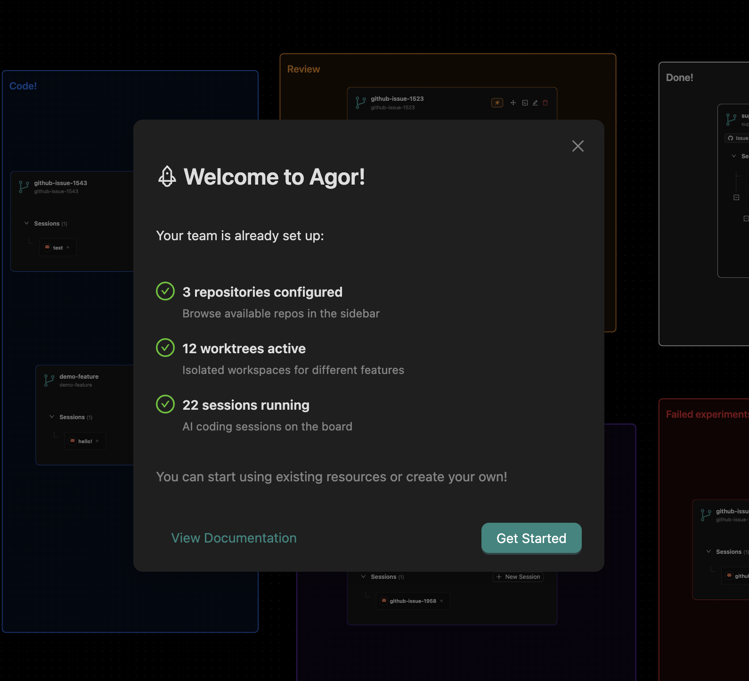This screenshot has height=681, width=749.
Task: Click the demo-feature branch icon
Action: pyautogui.click(x=49, y=380)
